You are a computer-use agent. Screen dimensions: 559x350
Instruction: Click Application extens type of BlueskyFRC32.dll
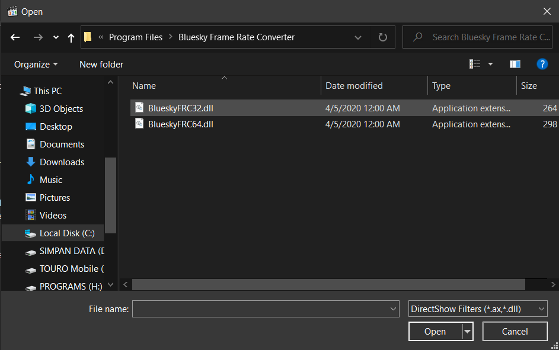pos(471,108)
